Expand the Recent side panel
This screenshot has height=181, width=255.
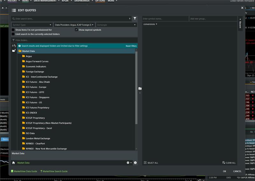(x=240, y=23)
